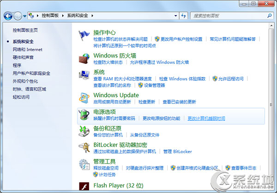This screenshot has height=193, width=277.
Task: Click the vertical scrollbar thumb
Action: pyautogui.click(x=271, y=105)
